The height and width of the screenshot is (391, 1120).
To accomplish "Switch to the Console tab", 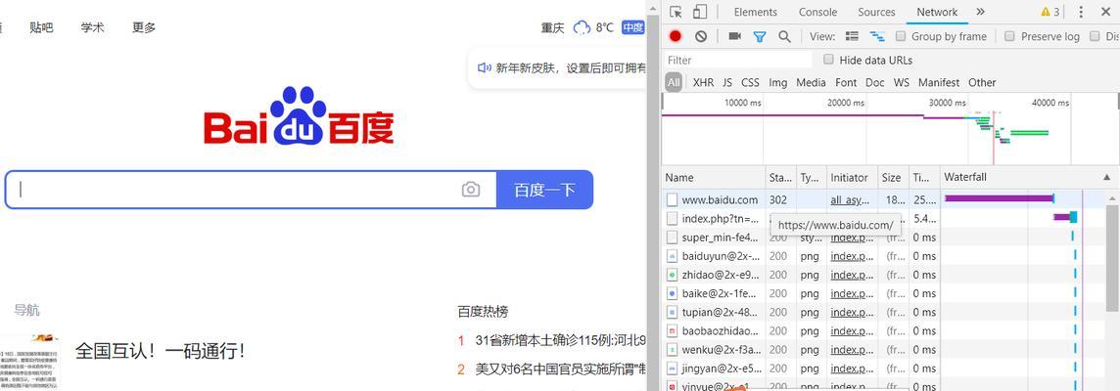I will (817, 12).
